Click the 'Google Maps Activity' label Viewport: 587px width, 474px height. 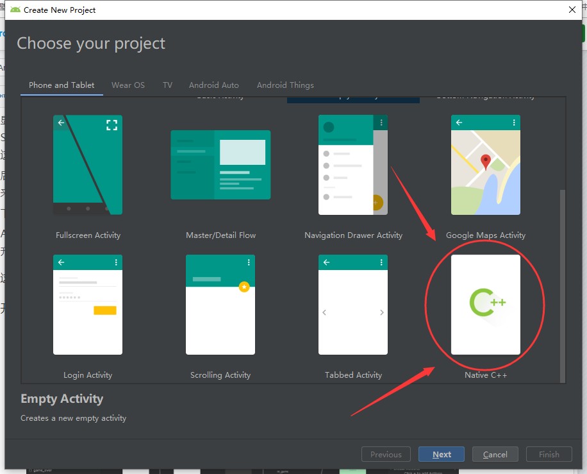(486, 235)
